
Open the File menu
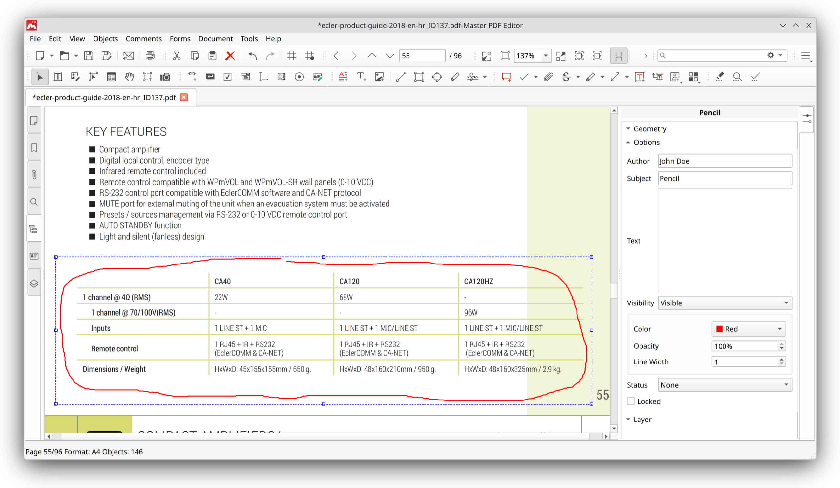[x=35, y=39]
